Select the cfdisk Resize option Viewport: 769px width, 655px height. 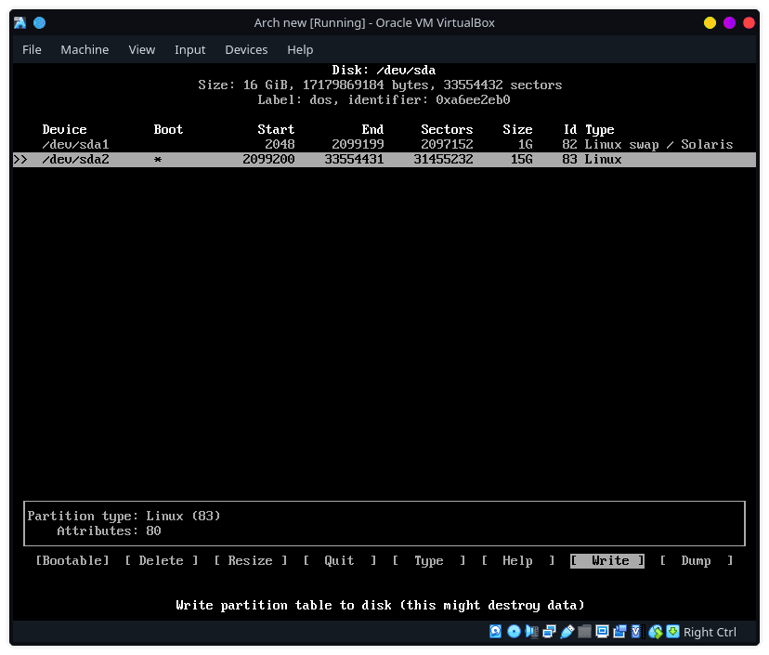click(x=250, y=560)
